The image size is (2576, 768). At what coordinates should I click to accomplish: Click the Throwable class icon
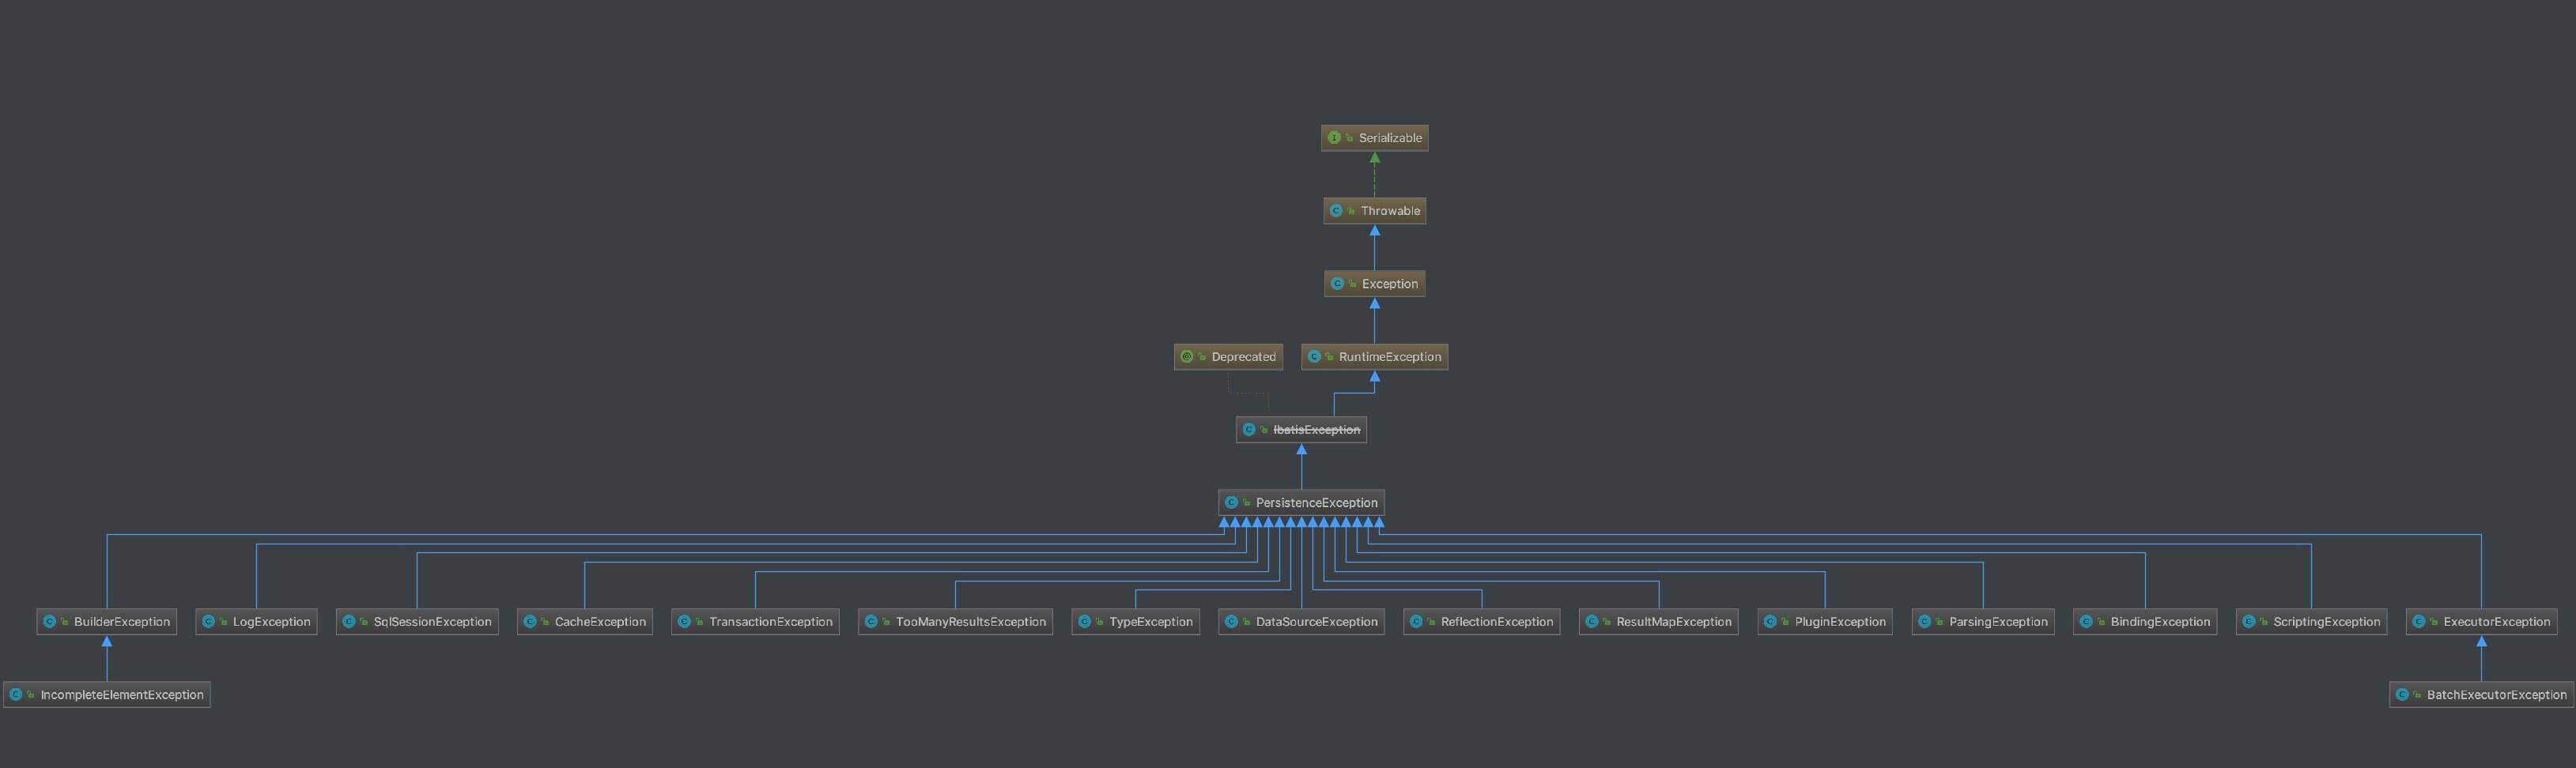point(1336,211)
